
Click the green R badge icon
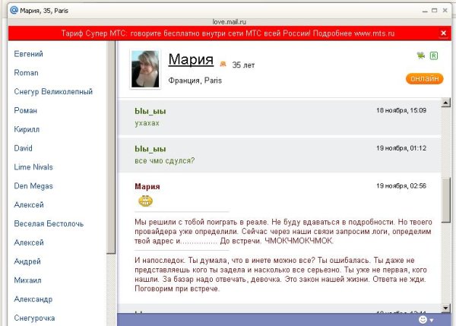coord(433,55)
